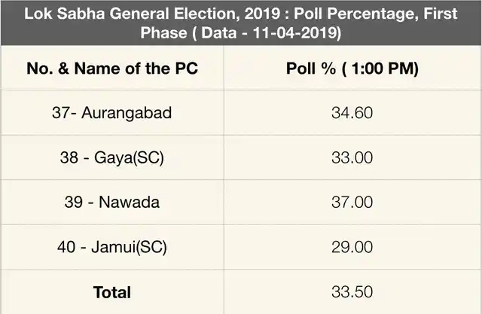Click the number 37 before Aurangabad
This screenshot has width=482, height=314.
click(61, 113)
